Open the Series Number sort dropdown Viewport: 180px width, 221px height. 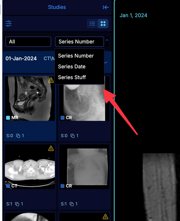pyautogui.click(x=79, y=42)
